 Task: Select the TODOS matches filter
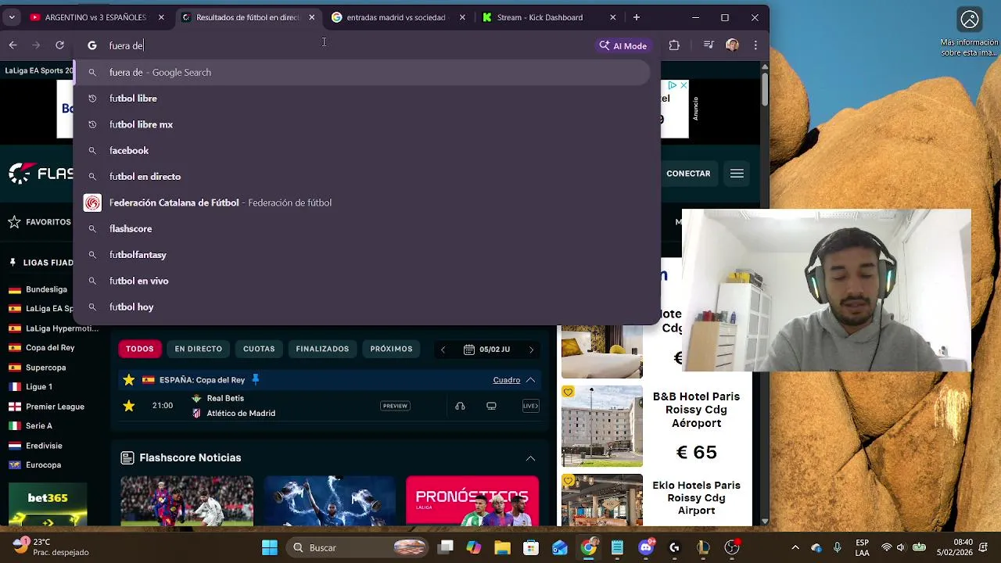(x=140, y=349)
